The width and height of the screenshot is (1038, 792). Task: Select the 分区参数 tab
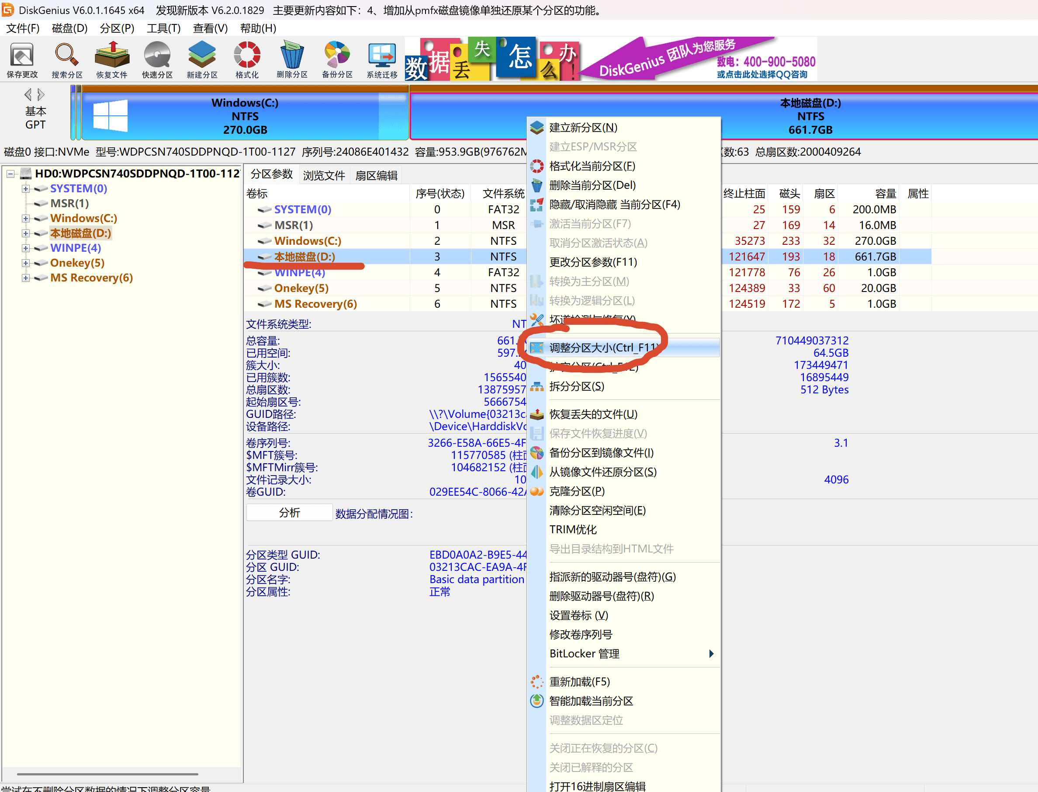pos(271,174)
